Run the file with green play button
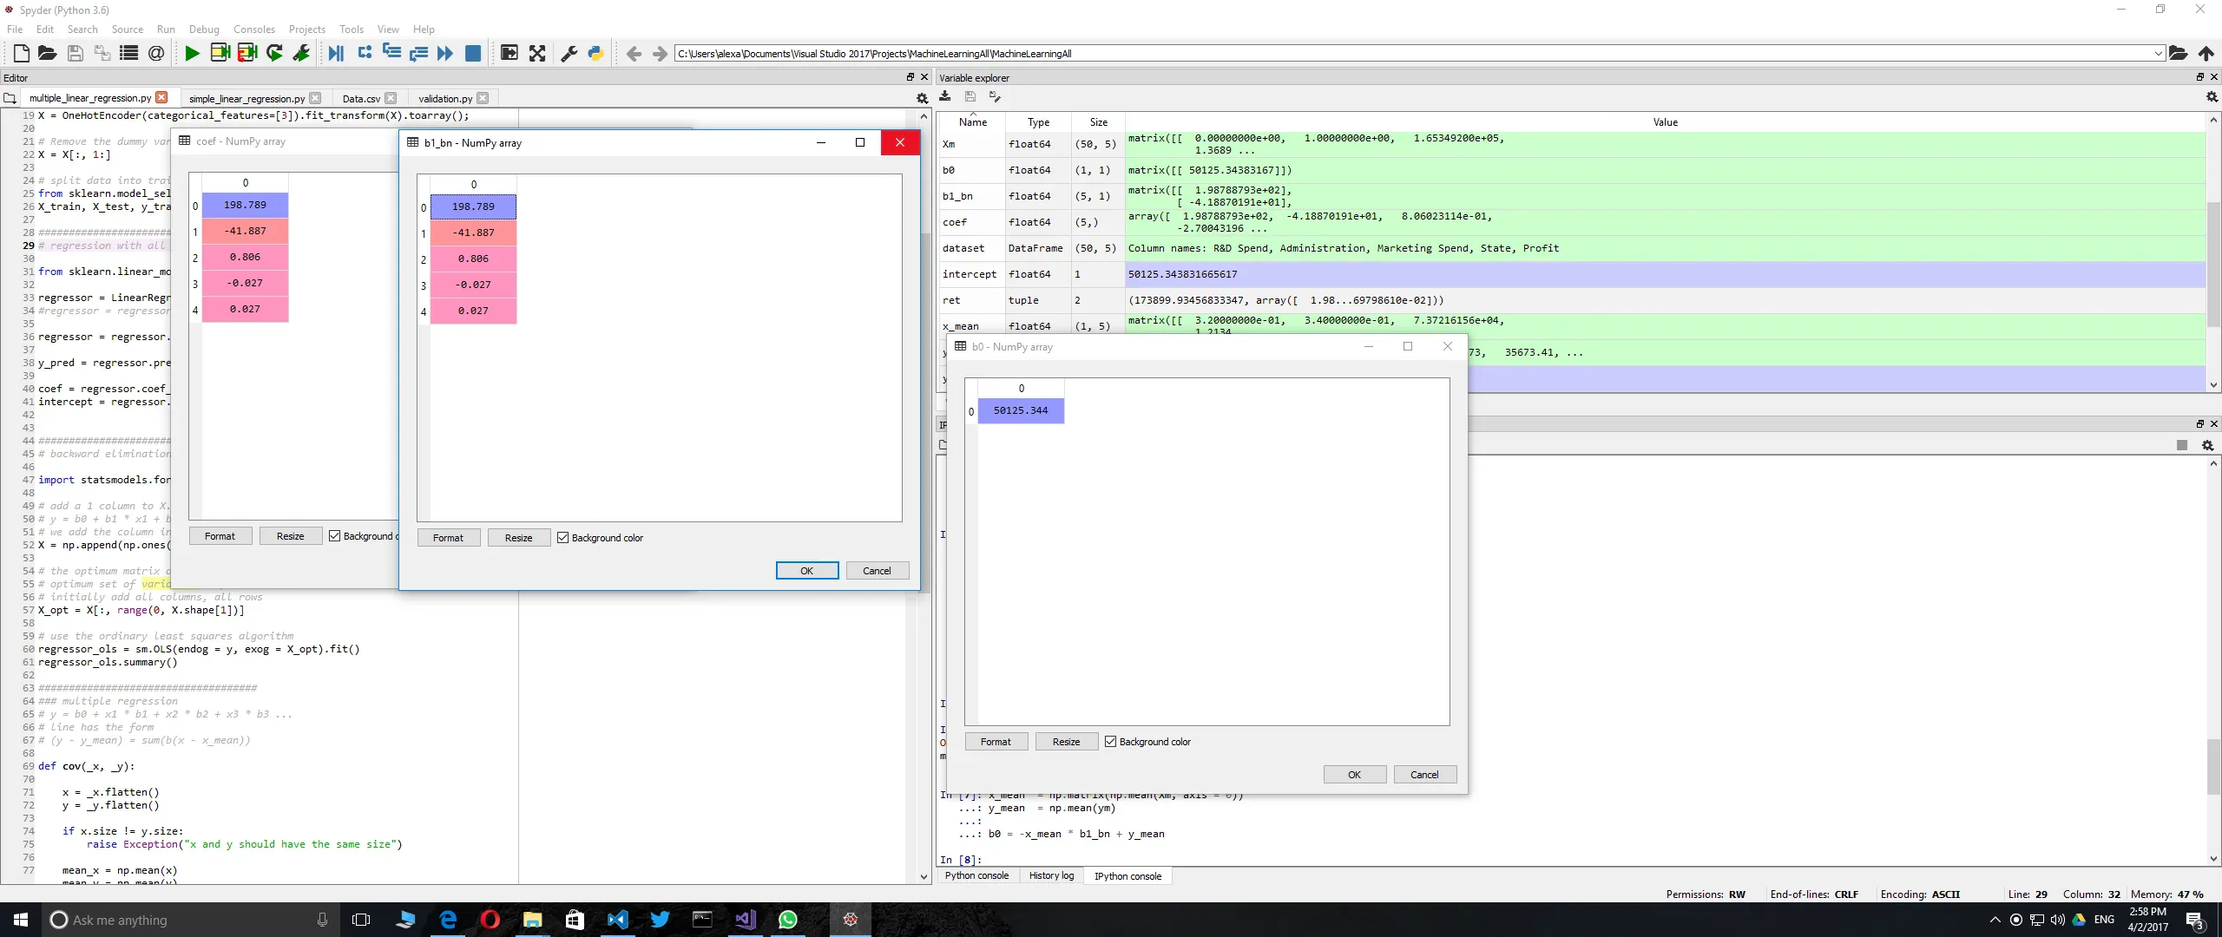 (192, 53)
